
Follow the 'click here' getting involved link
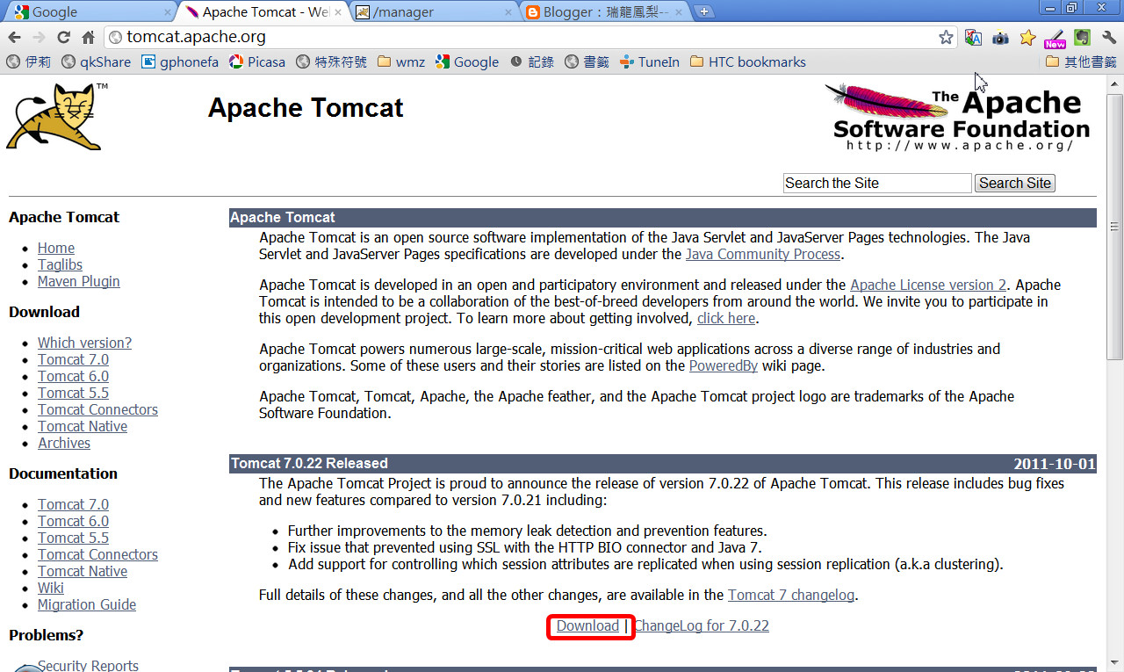726,318
